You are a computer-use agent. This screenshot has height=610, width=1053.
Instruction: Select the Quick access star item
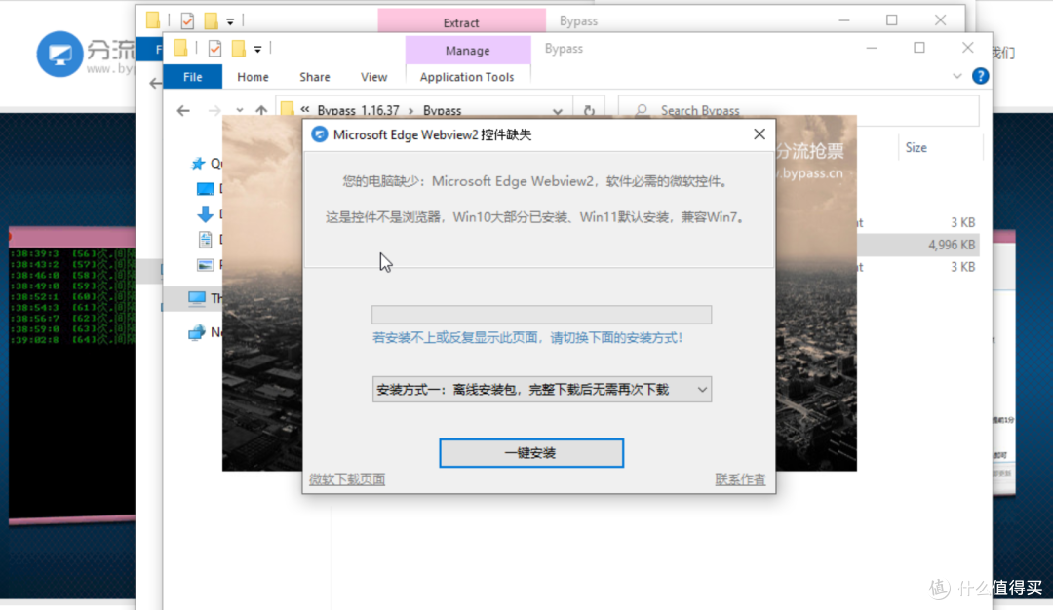click(x=197, y=163)
